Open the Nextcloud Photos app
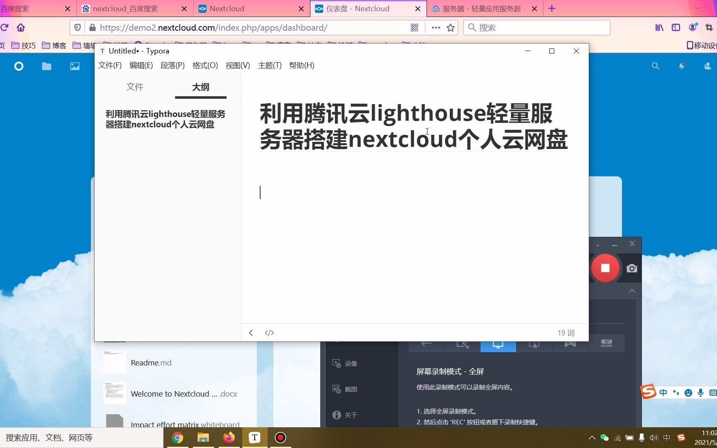Screen dimensions: 717x448 tap(75, 66)
